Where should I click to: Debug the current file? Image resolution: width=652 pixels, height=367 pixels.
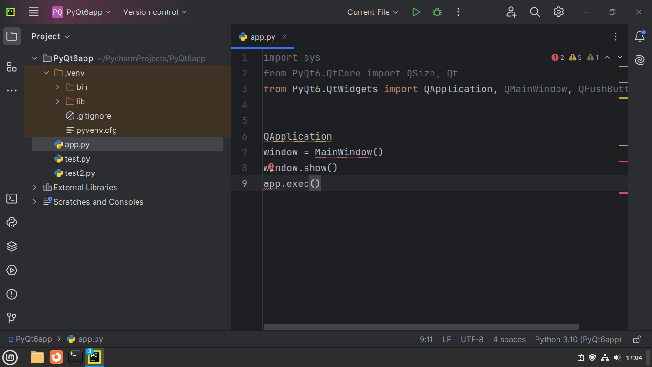point(437,12)
